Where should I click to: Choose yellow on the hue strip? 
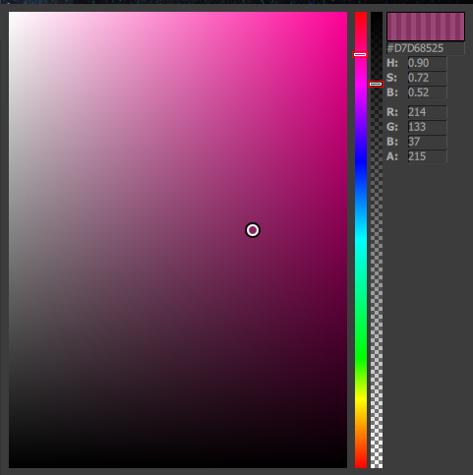point(361,400)
